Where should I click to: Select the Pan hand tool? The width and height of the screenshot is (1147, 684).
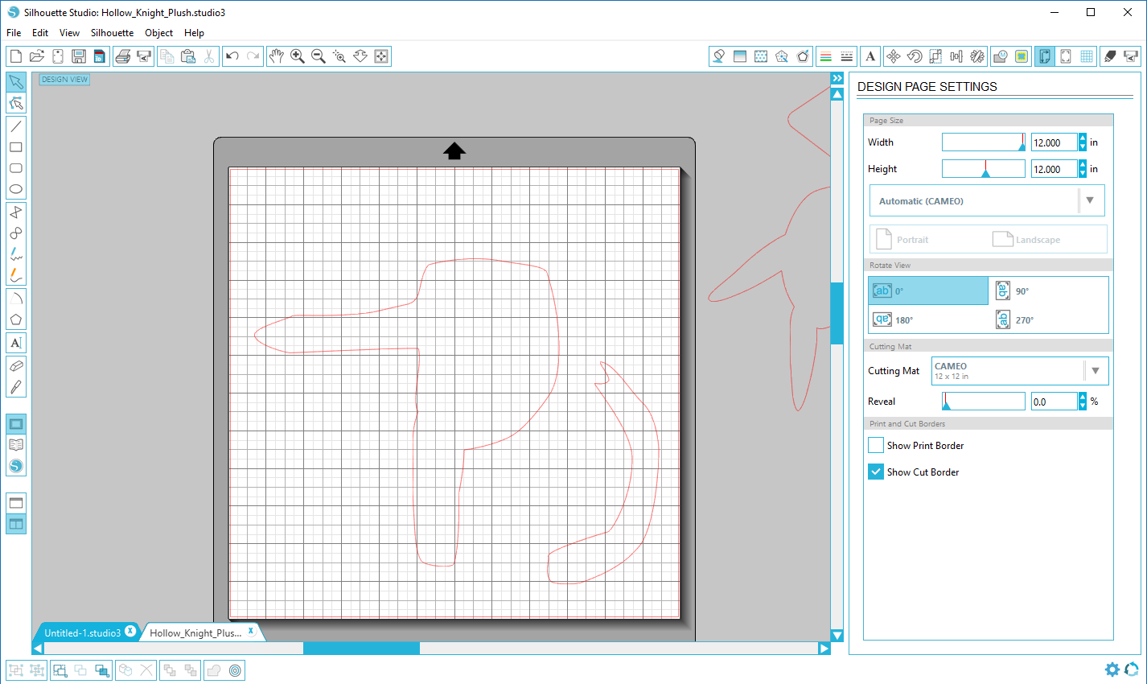(x=276, y=56)
